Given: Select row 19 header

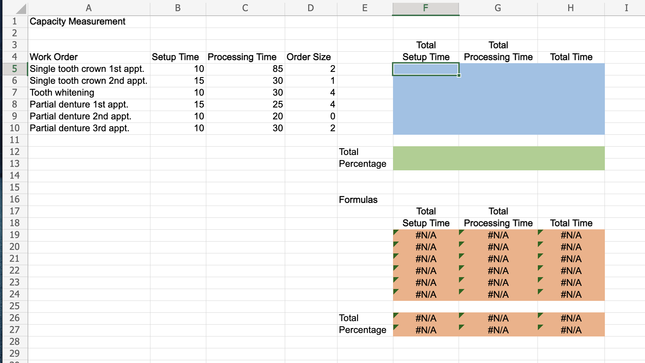Looking at the screenshot, I should coord(15,235).
